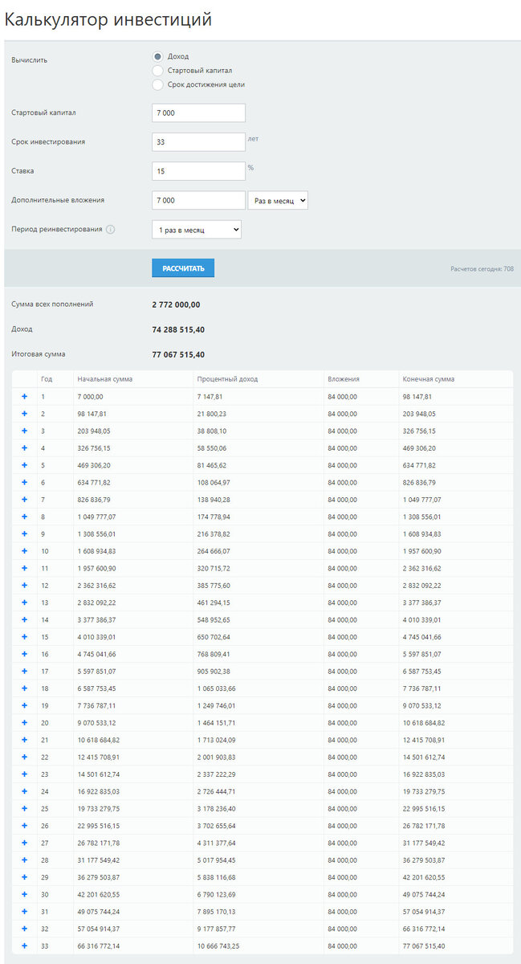The width and height of the screenshot is (521, 964).
Task: Click the Доход value 74 288 515,40
Action: point(178,329)
